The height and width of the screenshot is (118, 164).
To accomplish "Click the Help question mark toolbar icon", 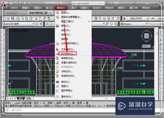I will (118, 18).
